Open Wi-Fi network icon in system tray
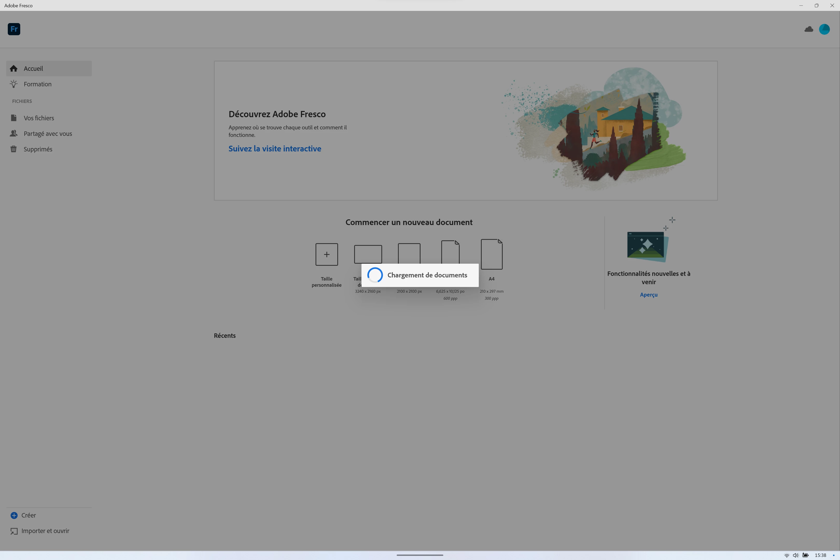 [786, 555]
